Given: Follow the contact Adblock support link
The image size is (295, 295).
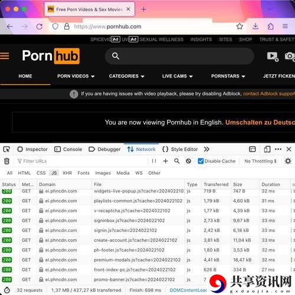Looking at the screenshot, I should click(269, 94).
